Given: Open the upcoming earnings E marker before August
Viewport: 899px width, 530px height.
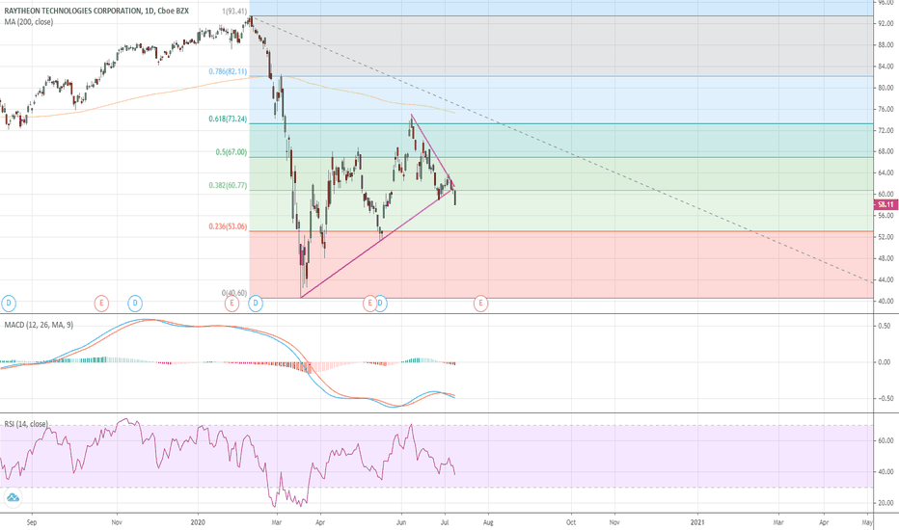Looking at the screenshot, I should tap(480, 304).
